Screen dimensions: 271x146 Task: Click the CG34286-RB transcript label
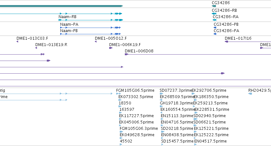pyautogui.click(x=224, y=10)
